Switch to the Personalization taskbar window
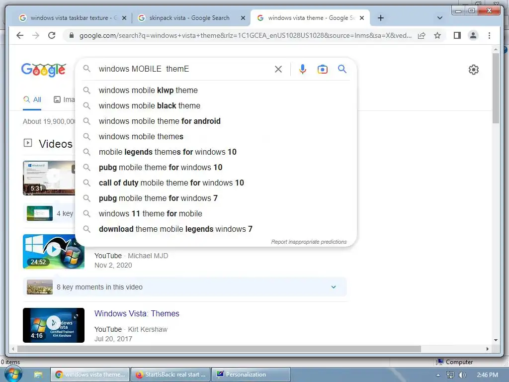Viewport: 509px width, 382px height. [251, 375]
